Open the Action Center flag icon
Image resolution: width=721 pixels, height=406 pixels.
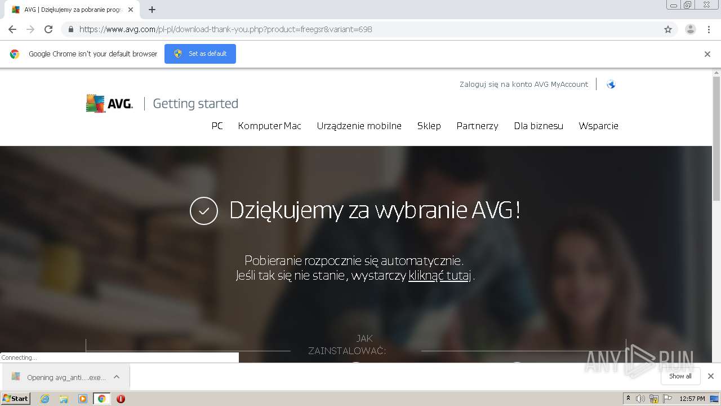pyautogui.click(x=667, y=399)
